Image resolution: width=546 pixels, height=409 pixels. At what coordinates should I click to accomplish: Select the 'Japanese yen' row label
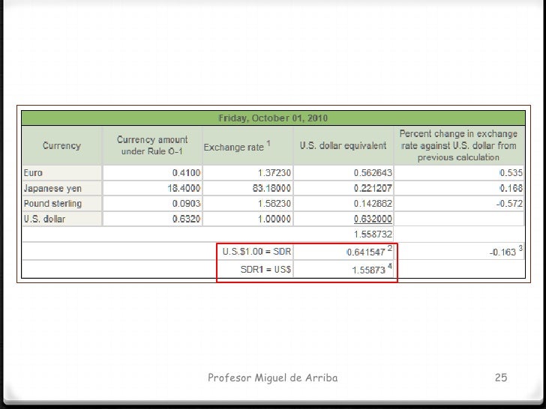pos(52,189)
